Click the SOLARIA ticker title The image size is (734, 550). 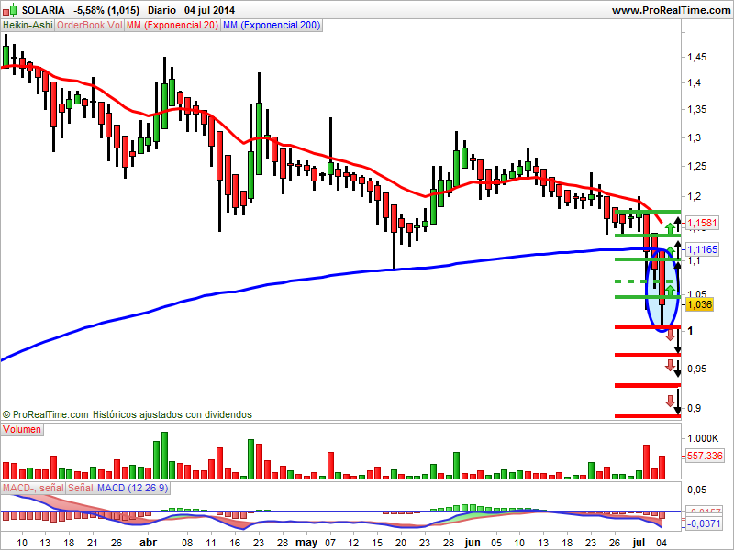43,10
